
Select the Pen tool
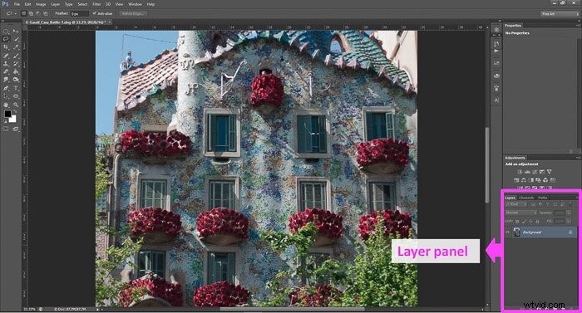coord(6,87)
